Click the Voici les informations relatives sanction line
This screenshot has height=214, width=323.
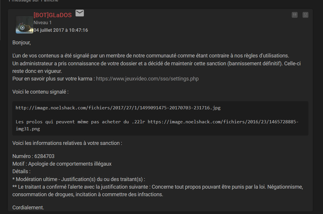pyautogui.click(x=67, y=143)
